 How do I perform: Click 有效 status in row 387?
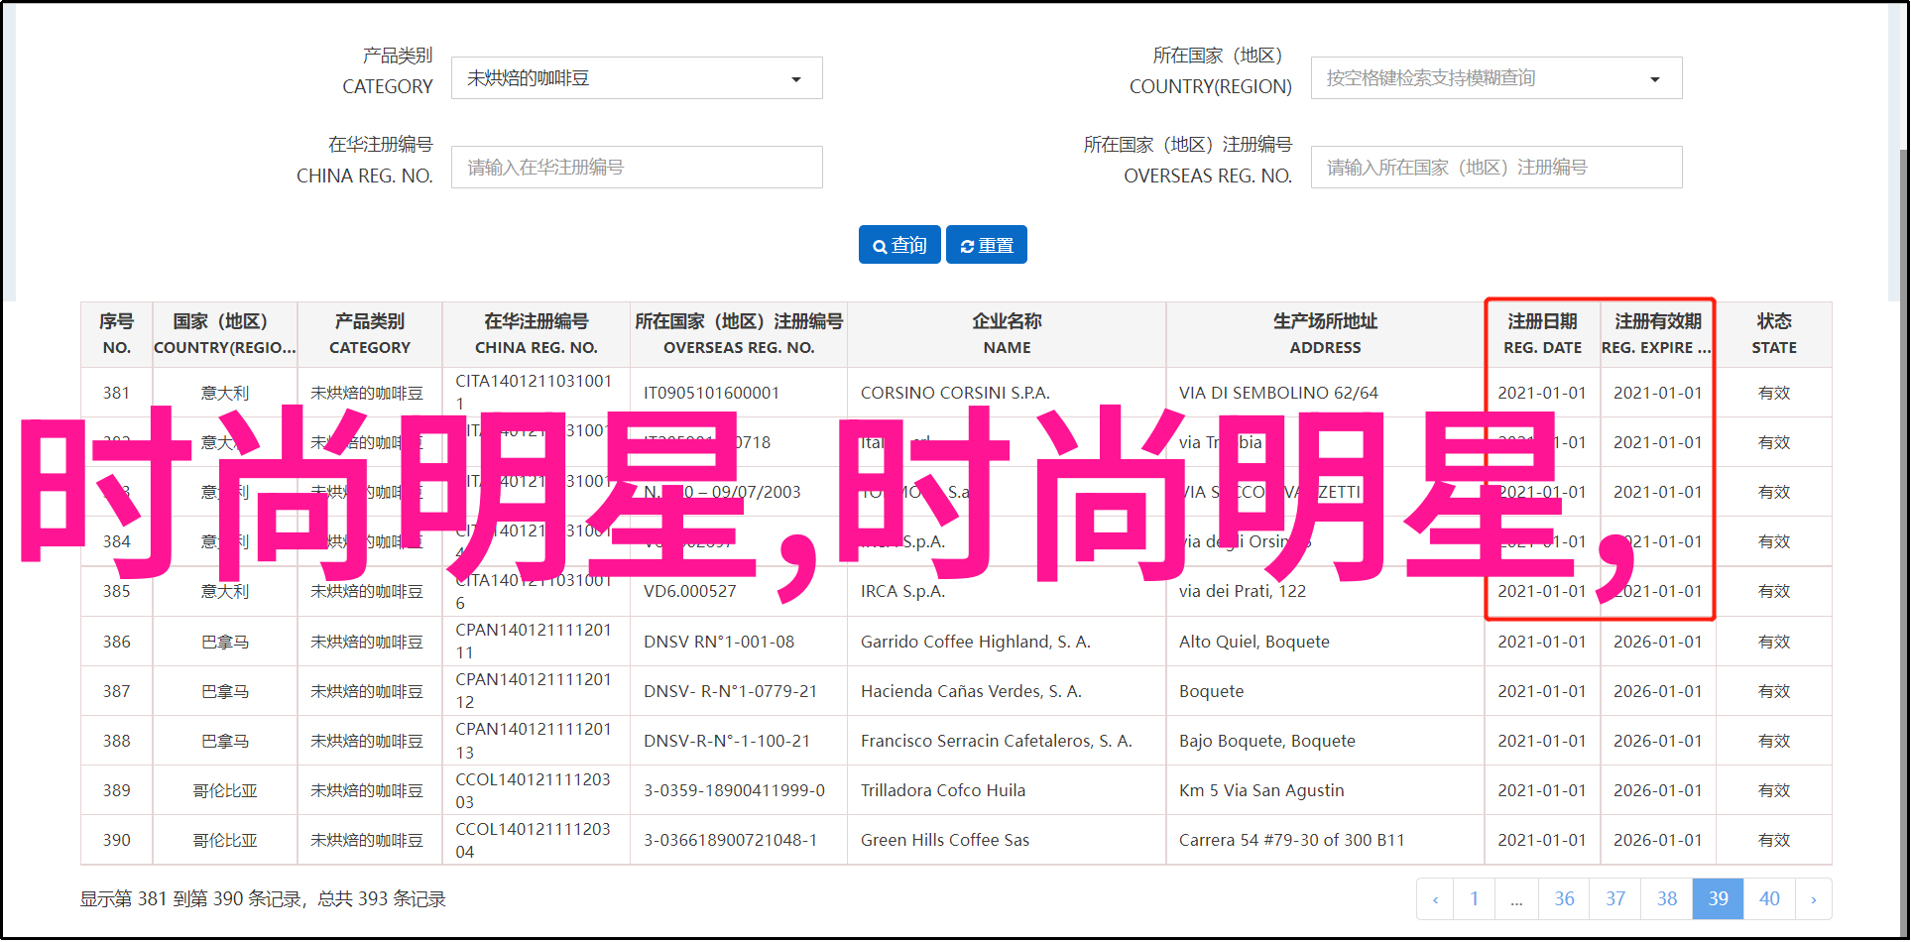tap(1774, 691)
